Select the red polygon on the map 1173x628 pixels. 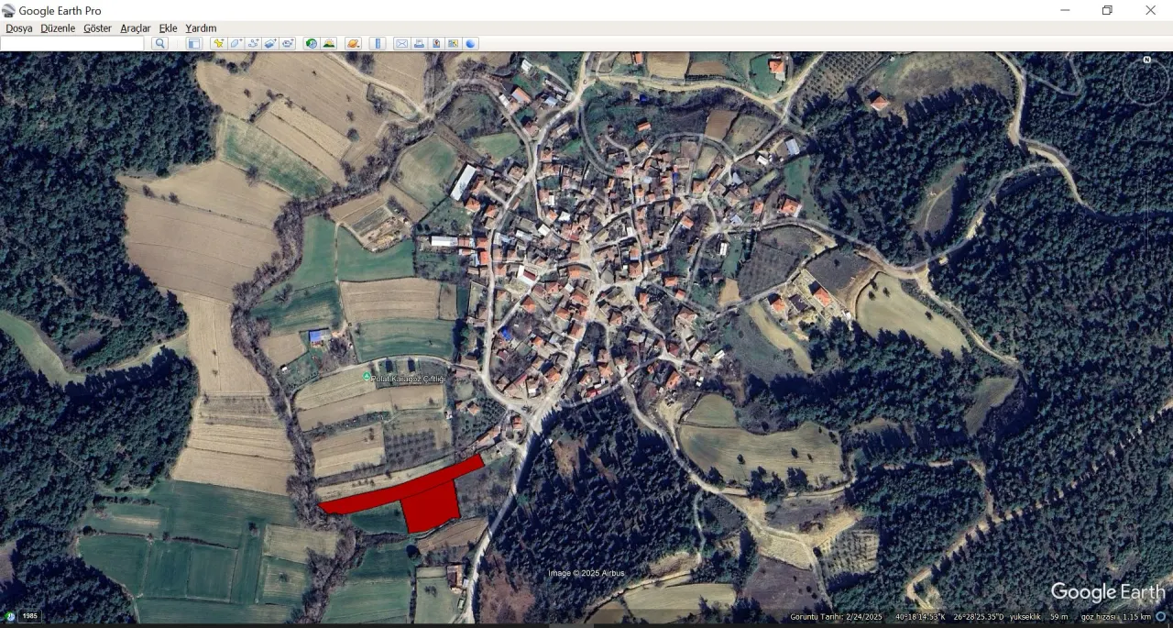pos(429,502)
